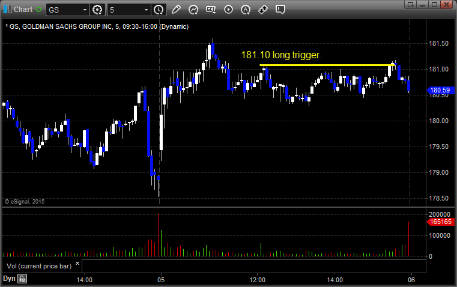Open the time template clock menu
This screenshot has height=287, width=457.
[x=159, y=10]
